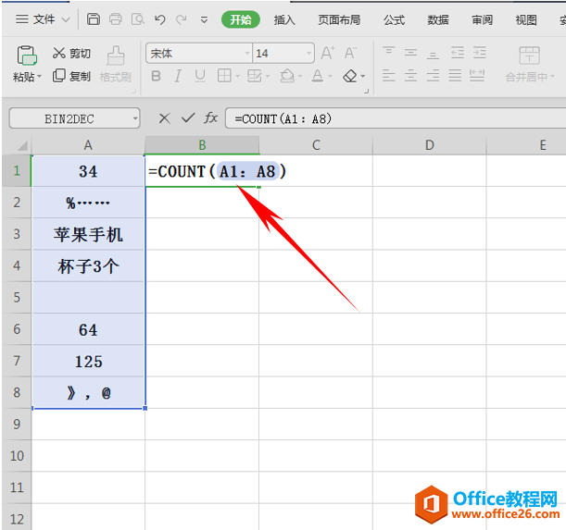Click cell containing 苹果手机

(x=88, y=234)
